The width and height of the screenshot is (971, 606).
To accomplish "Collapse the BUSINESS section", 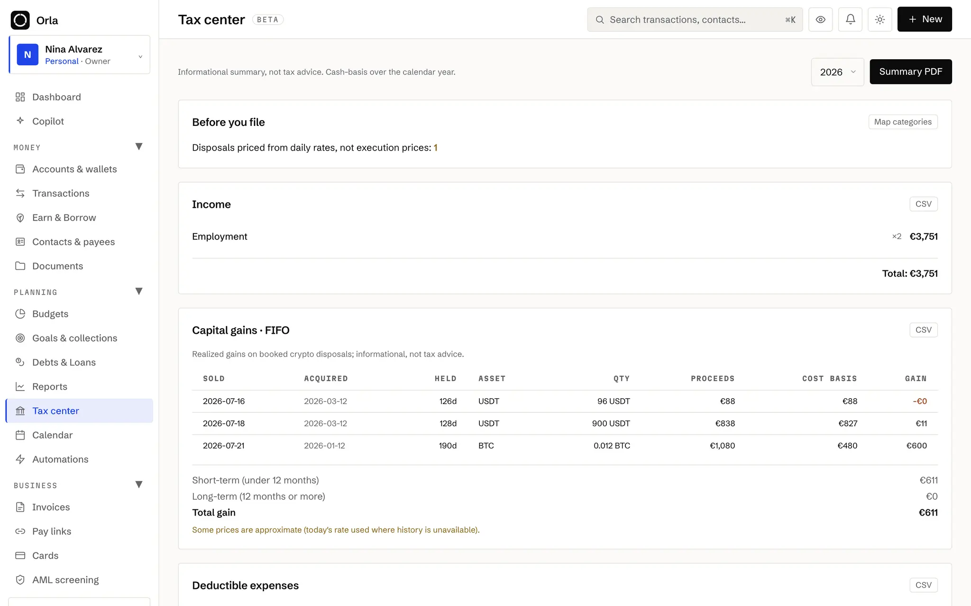I will [139, 485].
